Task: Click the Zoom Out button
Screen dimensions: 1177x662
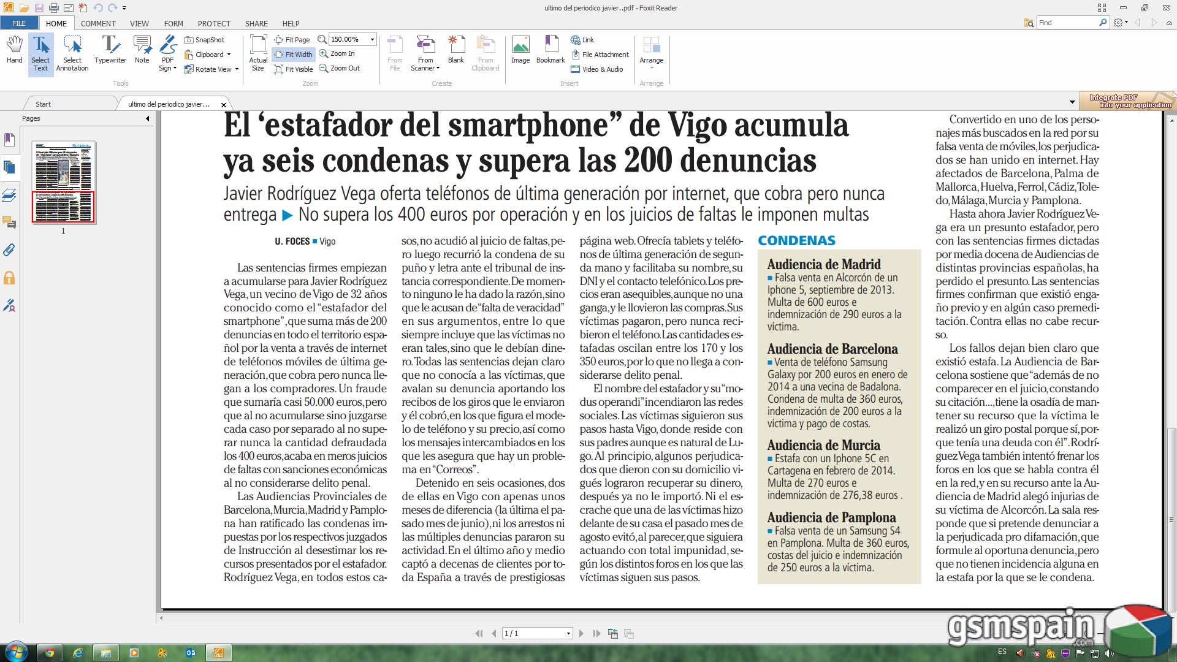Action: pyautogui.click(x=339, y=68)
